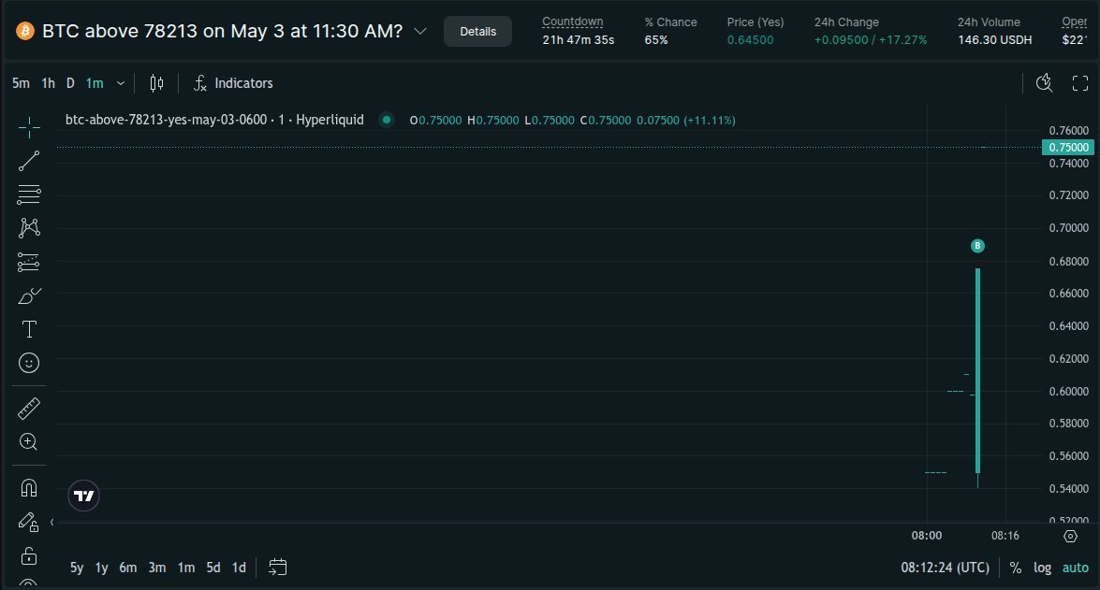Switch to the D interval
This screenshot has height=590, width=1100.
(70, 83)
